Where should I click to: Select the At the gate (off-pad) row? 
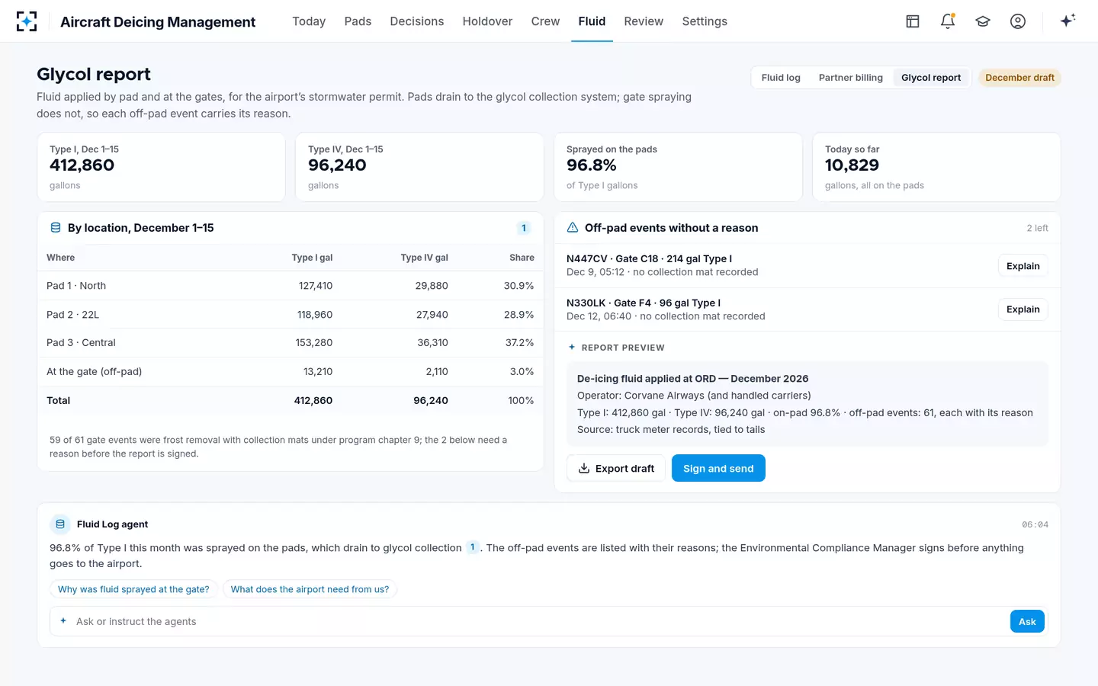(291, 371)
